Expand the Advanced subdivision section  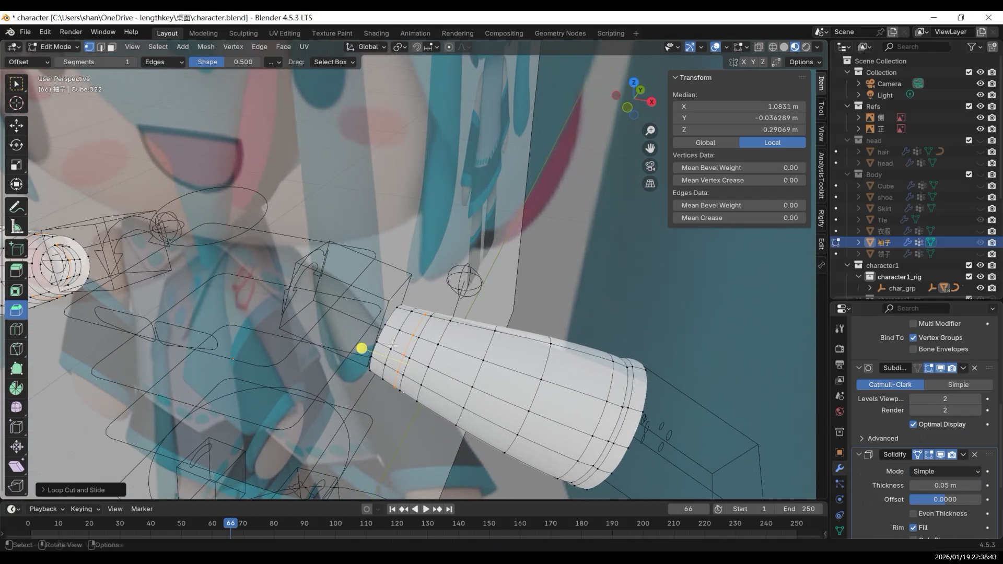(882, 439)
